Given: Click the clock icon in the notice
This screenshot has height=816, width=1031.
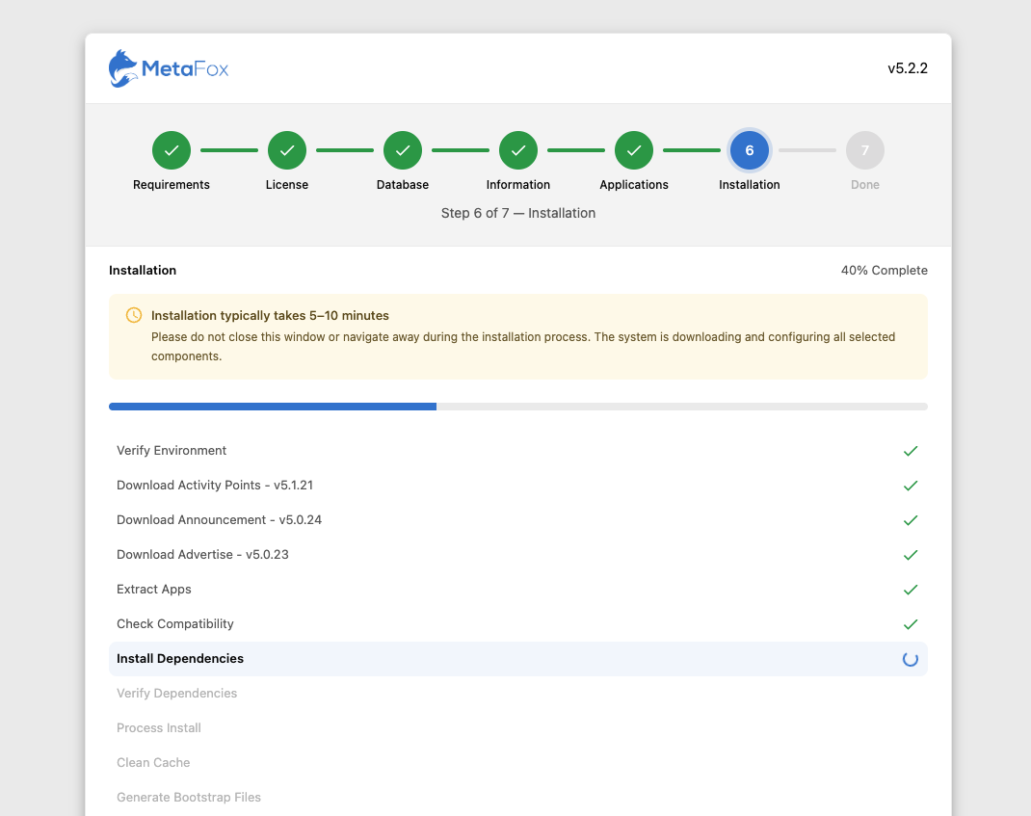Looking at the screenshot, I should tap(134, 315).
